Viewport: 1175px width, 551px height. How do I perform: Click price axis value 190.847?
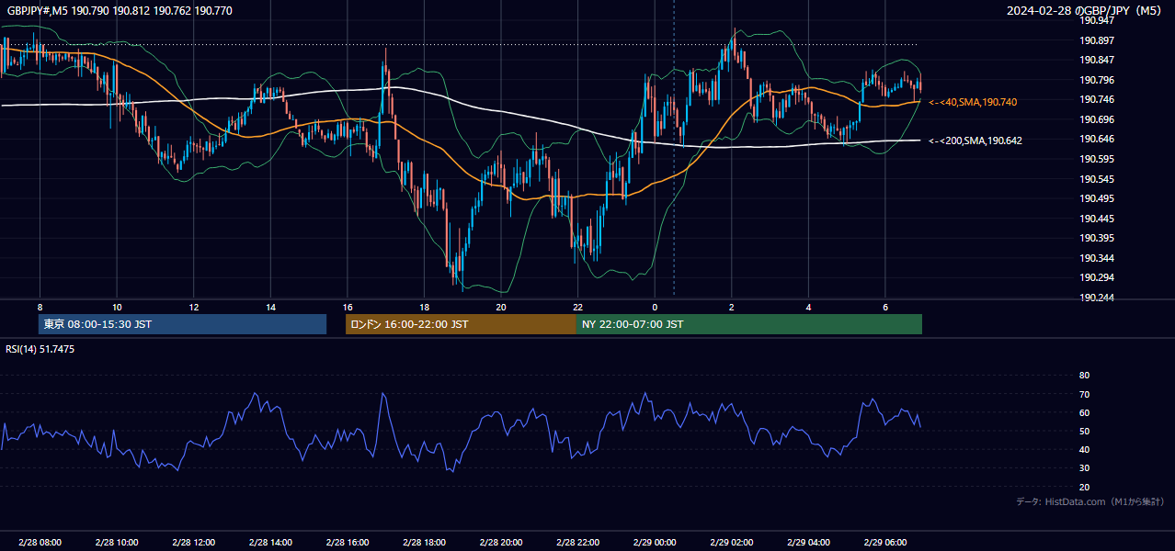(x=1098, y=60)
